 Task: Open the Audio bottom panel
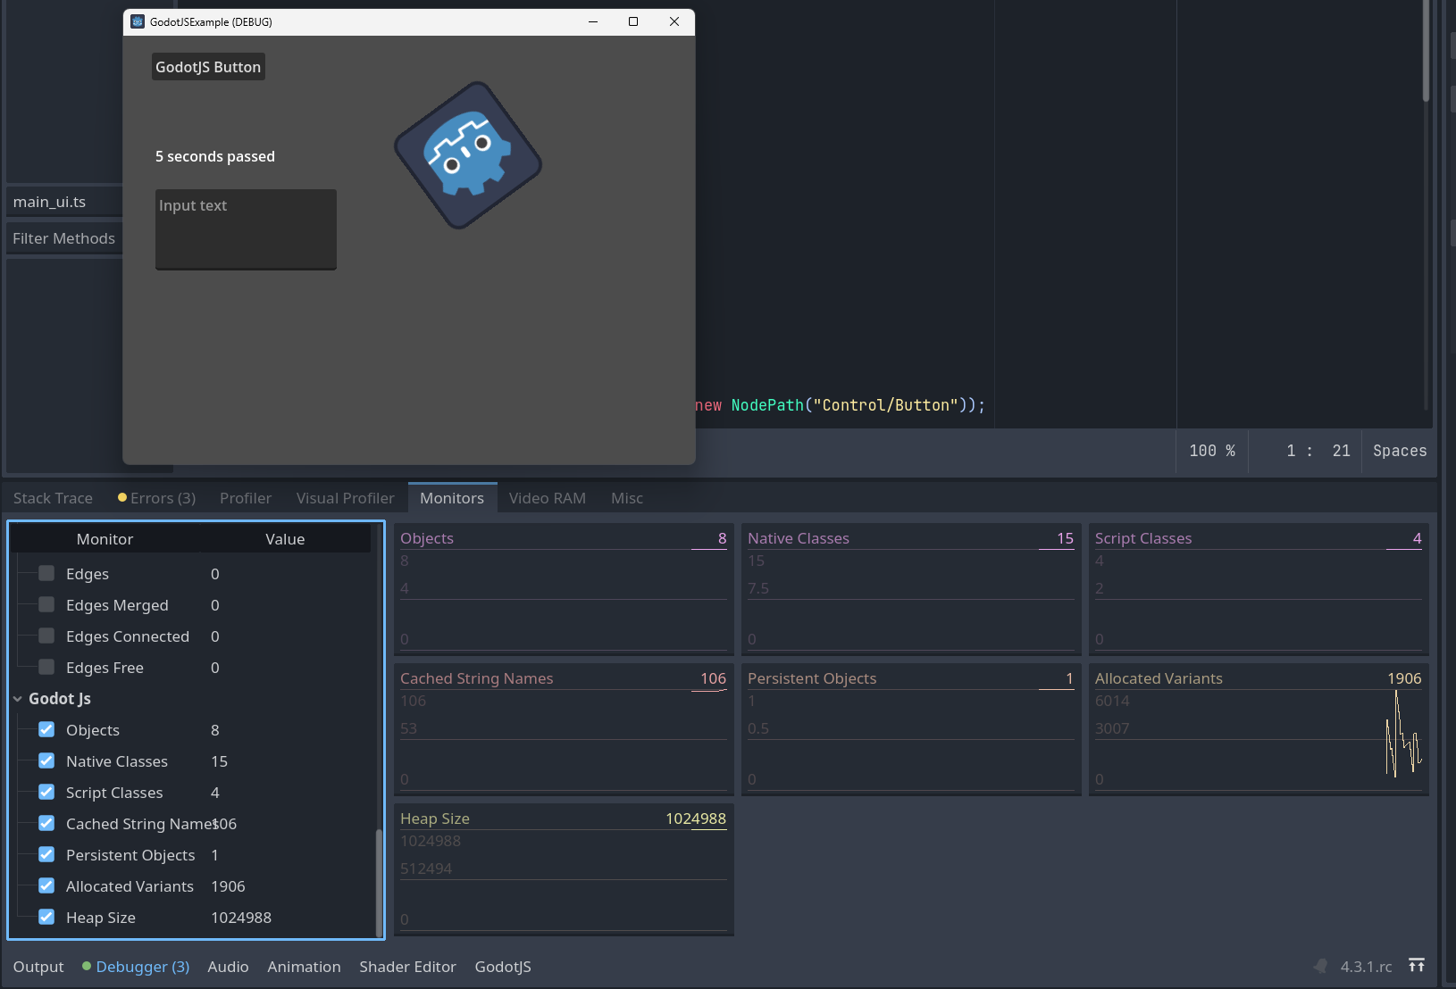(228, 967)
